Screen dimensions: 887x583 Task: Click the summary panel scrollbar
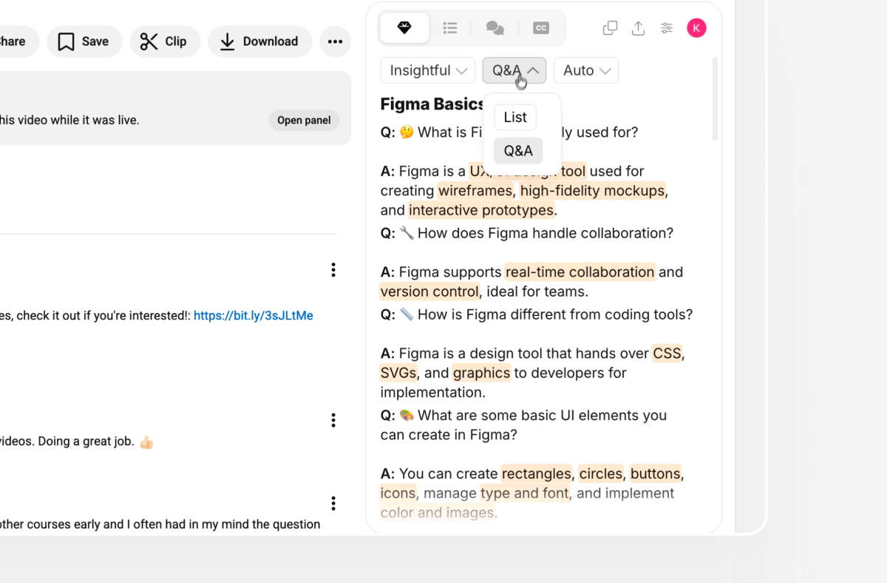715,100
